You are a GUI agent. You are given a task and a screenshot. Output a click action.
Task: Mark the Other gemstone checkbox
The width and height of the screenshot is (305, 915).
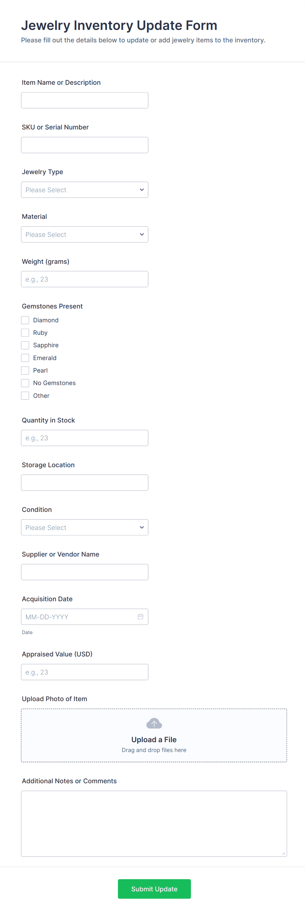point(25,396)
